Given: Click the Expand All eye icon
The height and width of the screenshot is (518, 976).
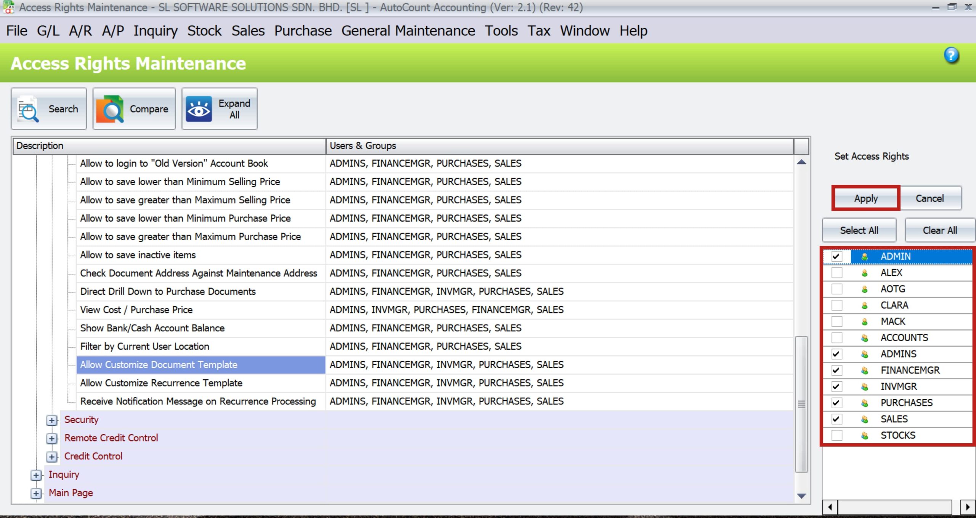Looking at the screenshot, I should point(199,109).
